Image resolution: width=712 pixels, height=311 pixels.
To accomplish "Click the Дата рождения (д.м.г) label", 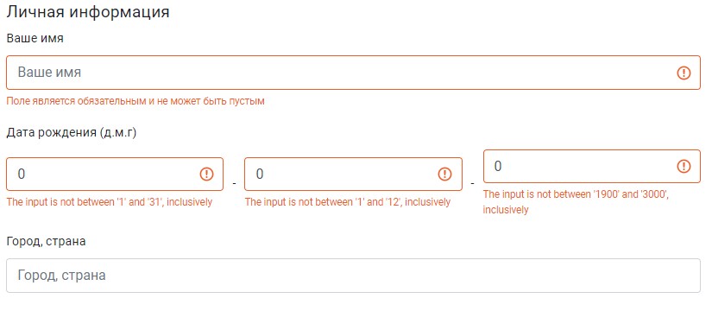I will click(x=72, y=133).
